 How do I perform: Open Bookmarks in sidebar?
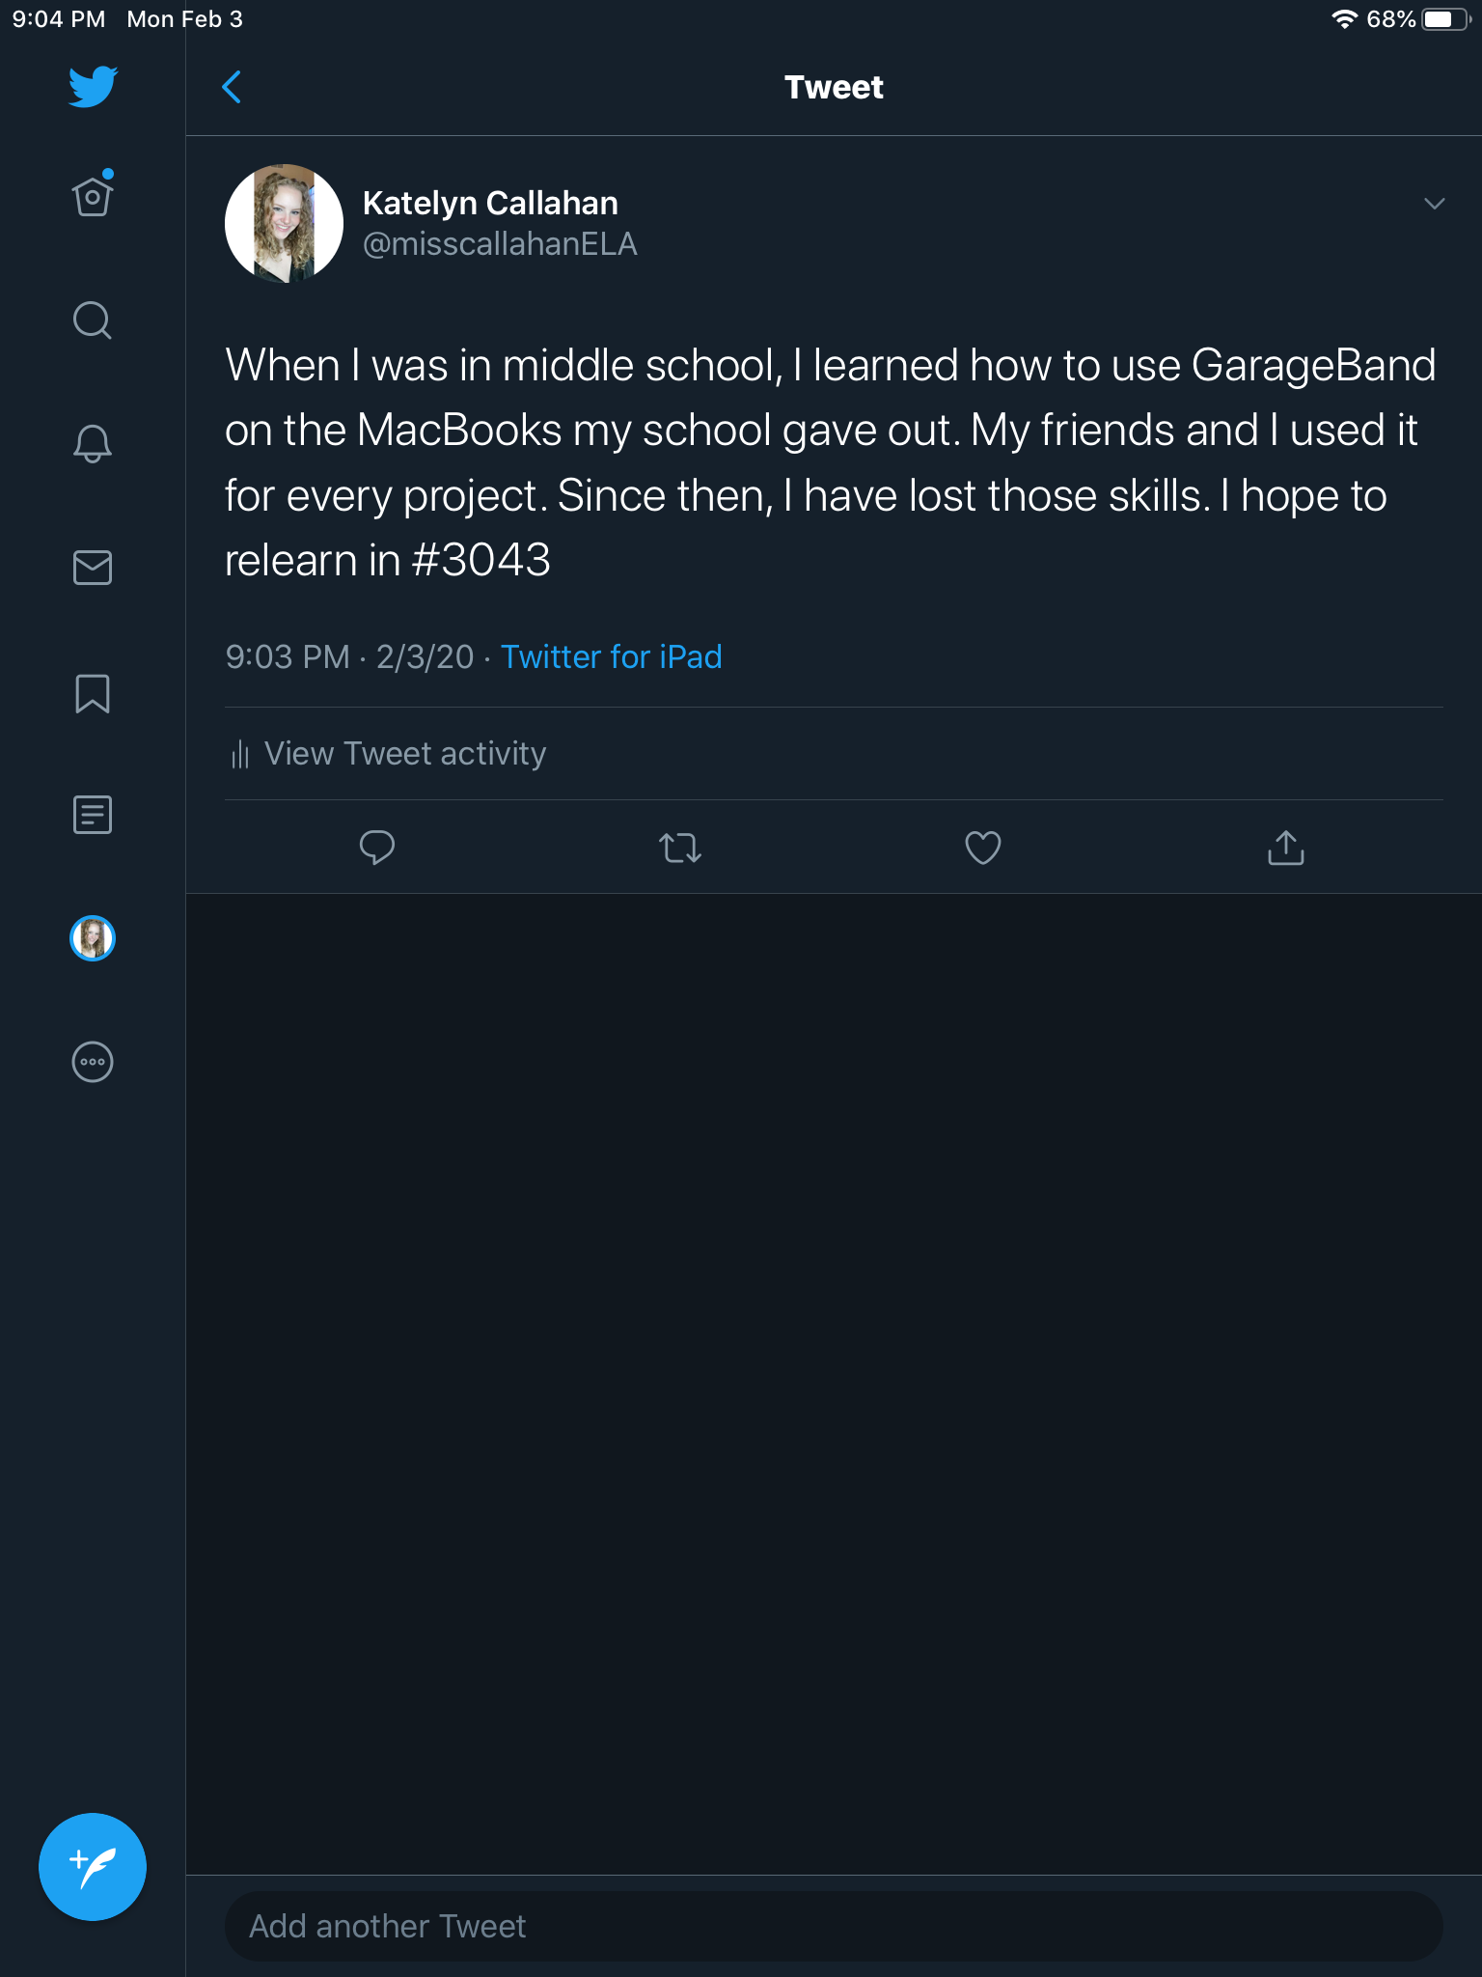(x=93, y=693)
